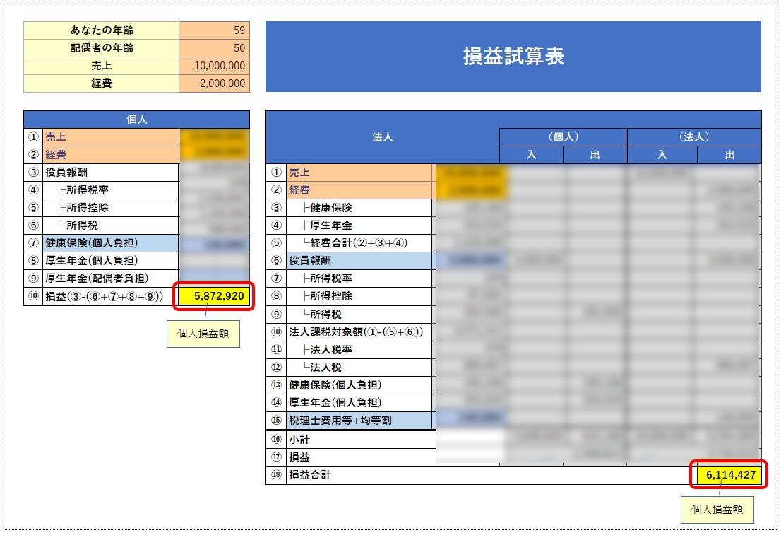The image size is (781, 533).
Task: Select 入 header under (個人)
Action: pyautogui.click(x=532, y=155)
